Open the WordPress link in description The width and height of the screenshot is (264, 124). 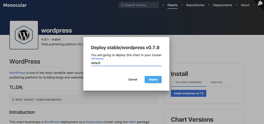17,73
